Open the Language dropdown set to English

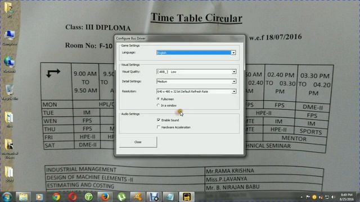[196, 53]
